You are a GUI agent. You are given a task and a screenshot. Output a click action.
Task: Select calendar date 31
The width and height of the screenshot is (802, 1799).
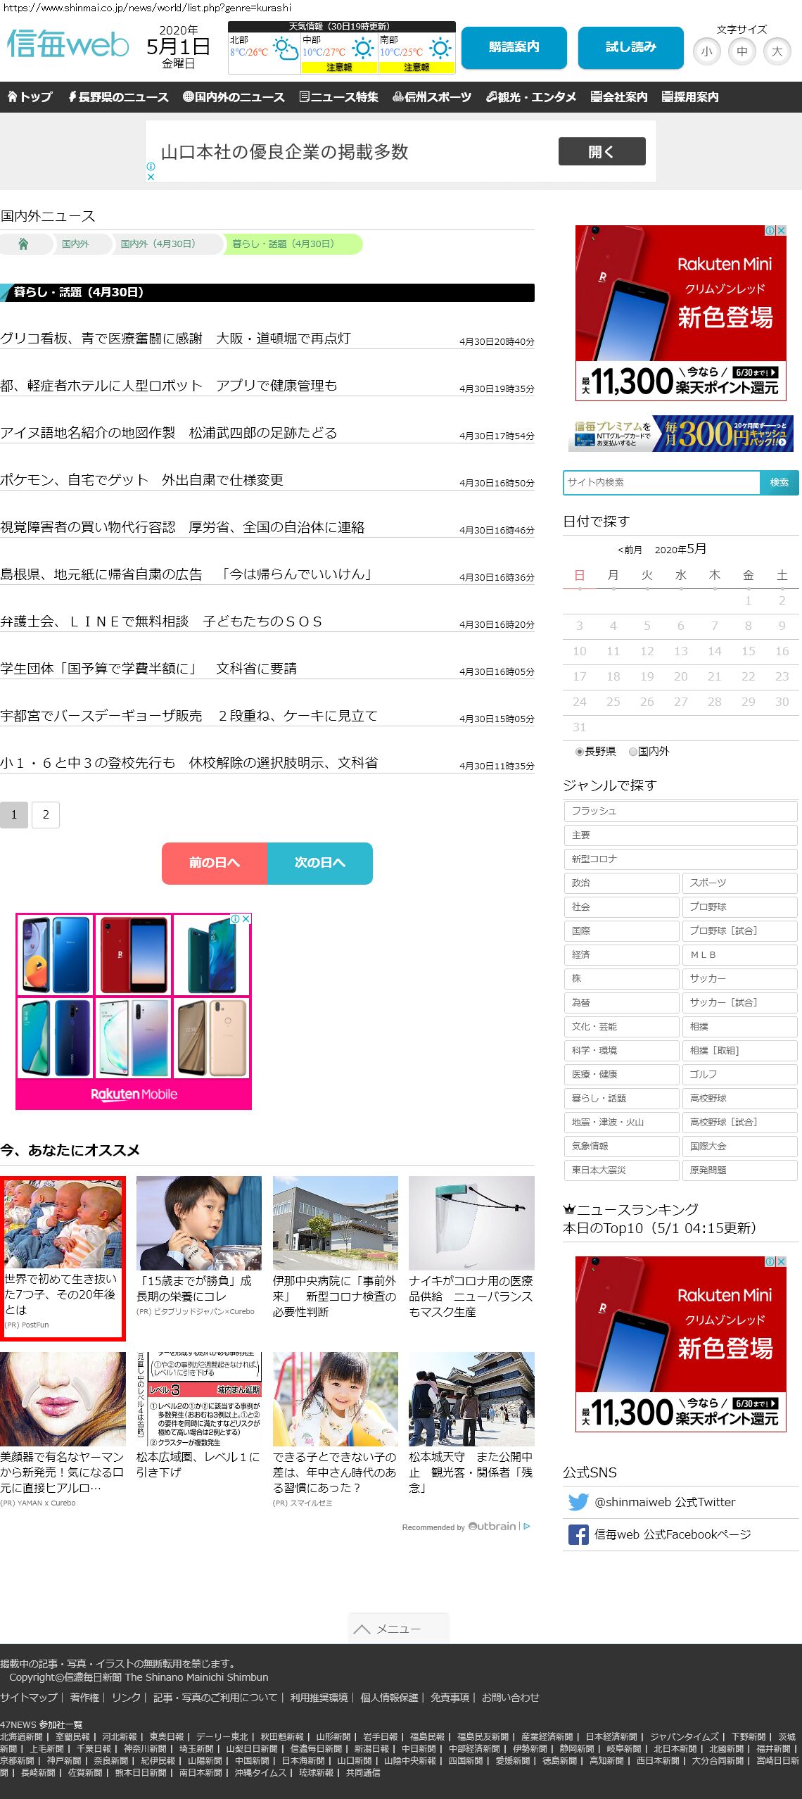tap(580, 728)
